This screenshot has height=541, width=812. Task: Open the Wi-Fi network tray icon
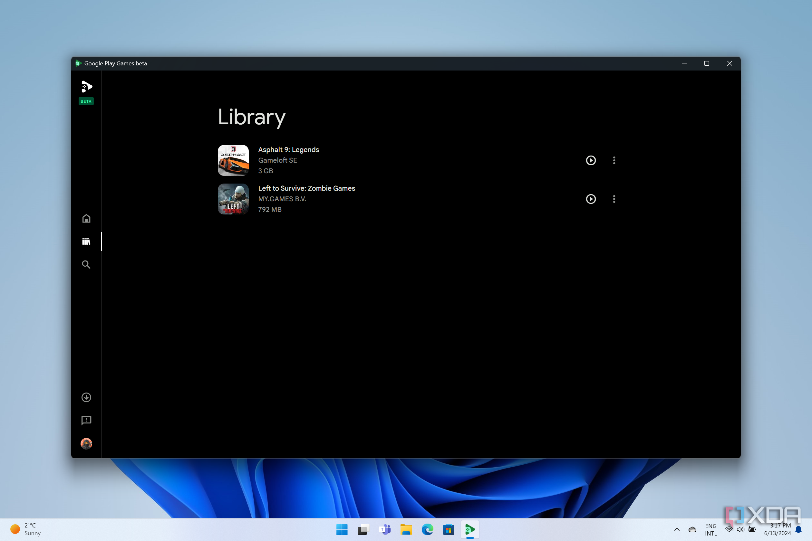point(729,530)
